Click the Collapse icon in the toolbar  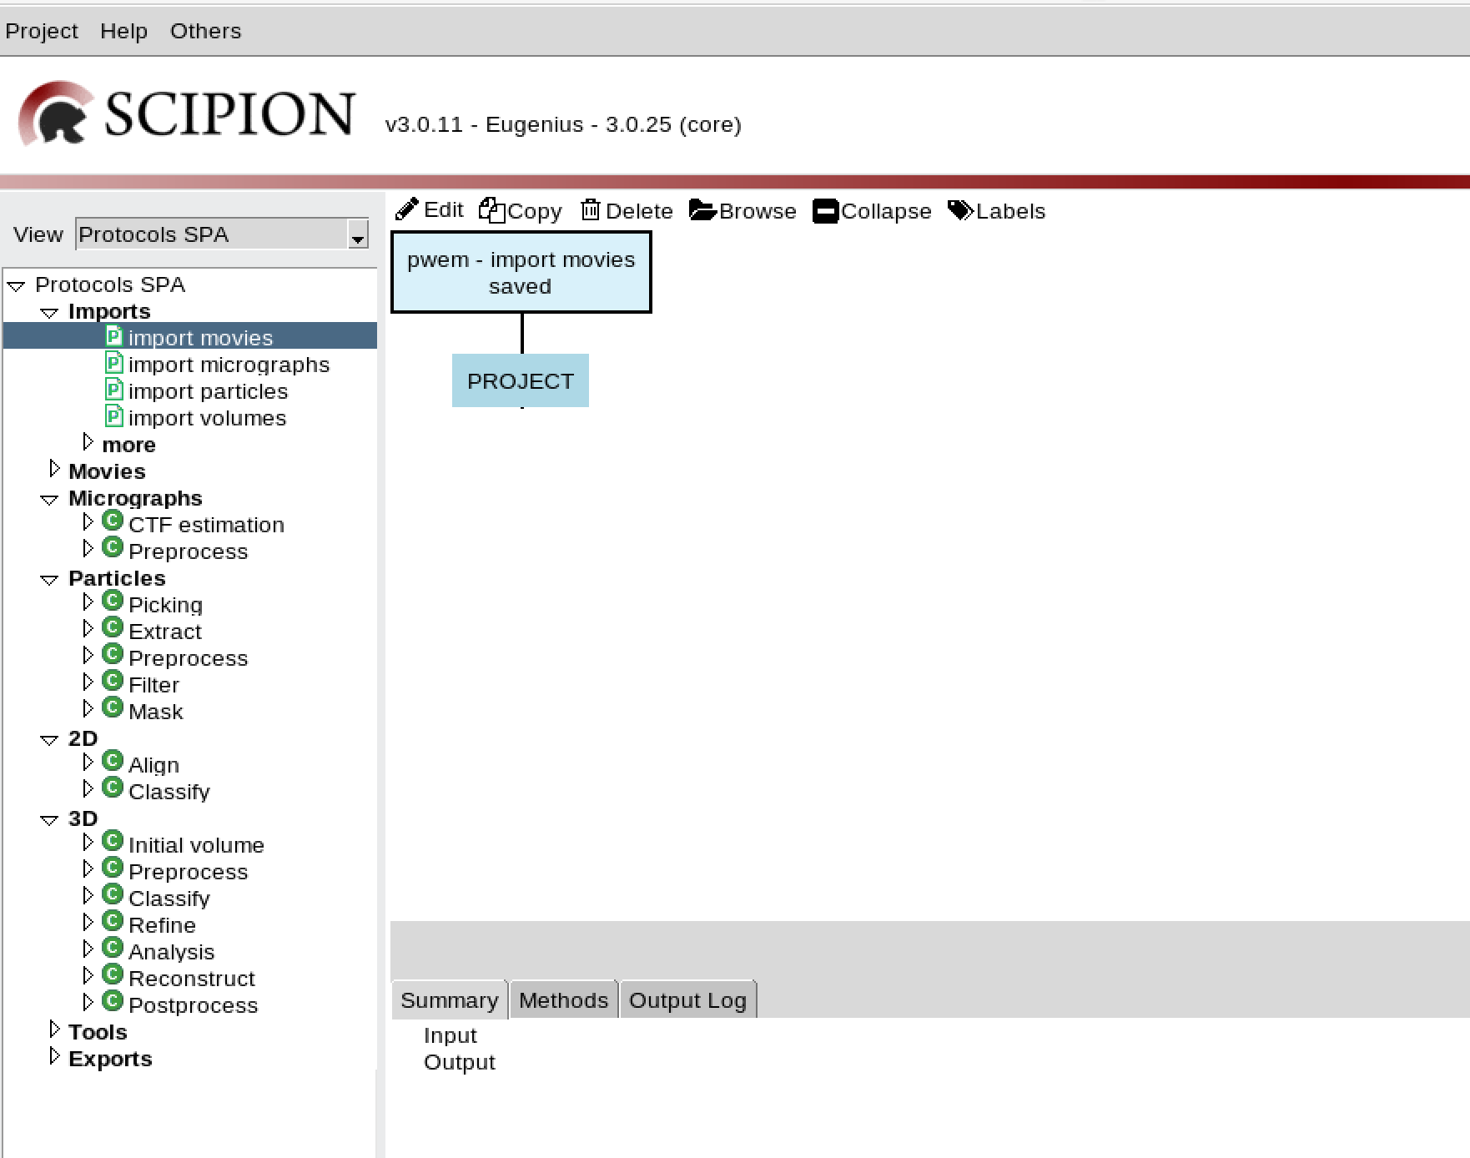[824, 210]
